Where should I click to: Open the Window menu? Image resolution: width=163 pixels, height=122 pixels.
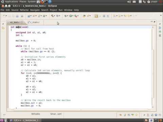point(68,10)
